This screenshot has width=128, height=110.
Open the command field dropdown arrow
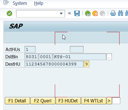pos(61,14)
